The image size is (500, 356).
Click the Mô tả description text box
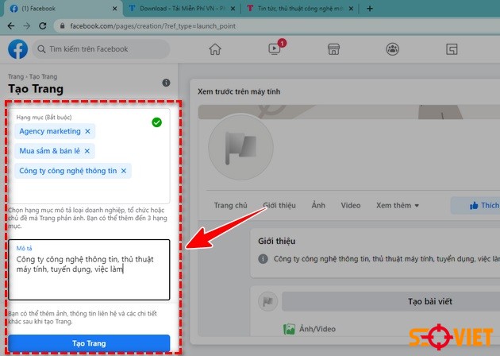89,270
